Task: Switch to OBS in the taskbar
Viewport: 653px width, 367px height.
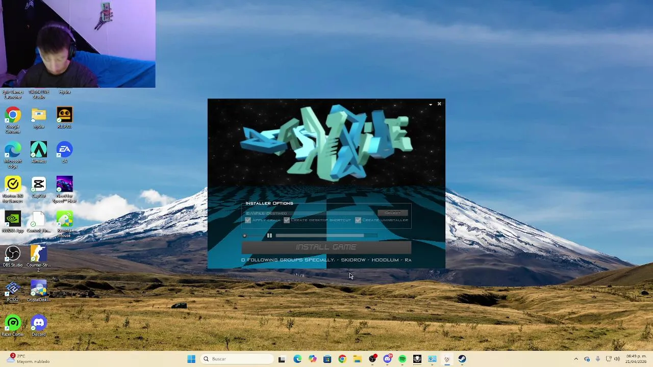Action: (372, 359)
